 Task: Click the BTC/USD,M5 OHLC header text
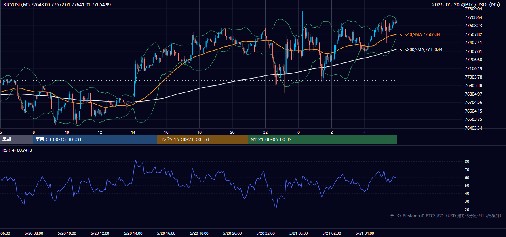point(57,5)
